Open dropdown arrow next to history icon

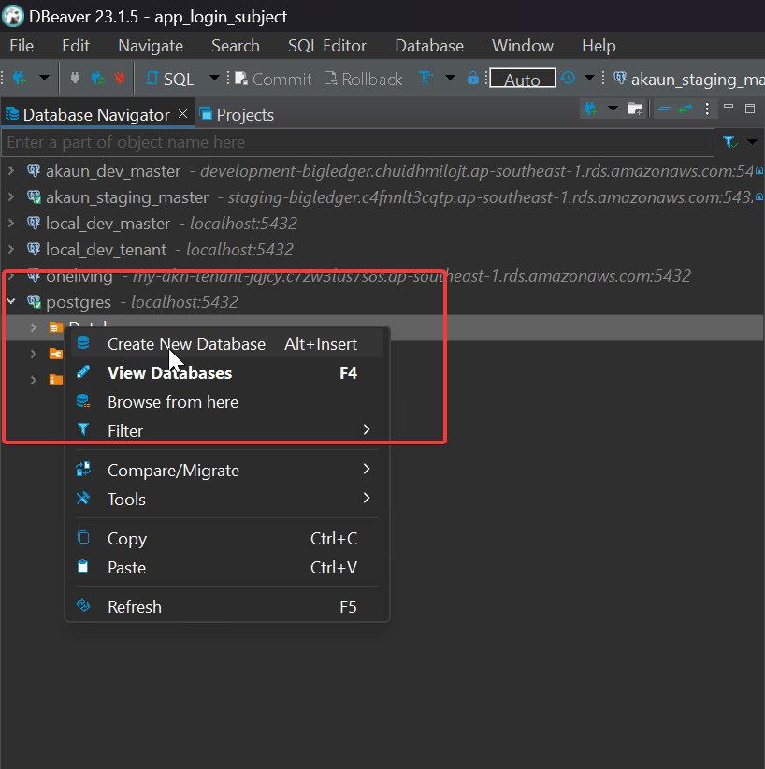[x=589, y=78]
